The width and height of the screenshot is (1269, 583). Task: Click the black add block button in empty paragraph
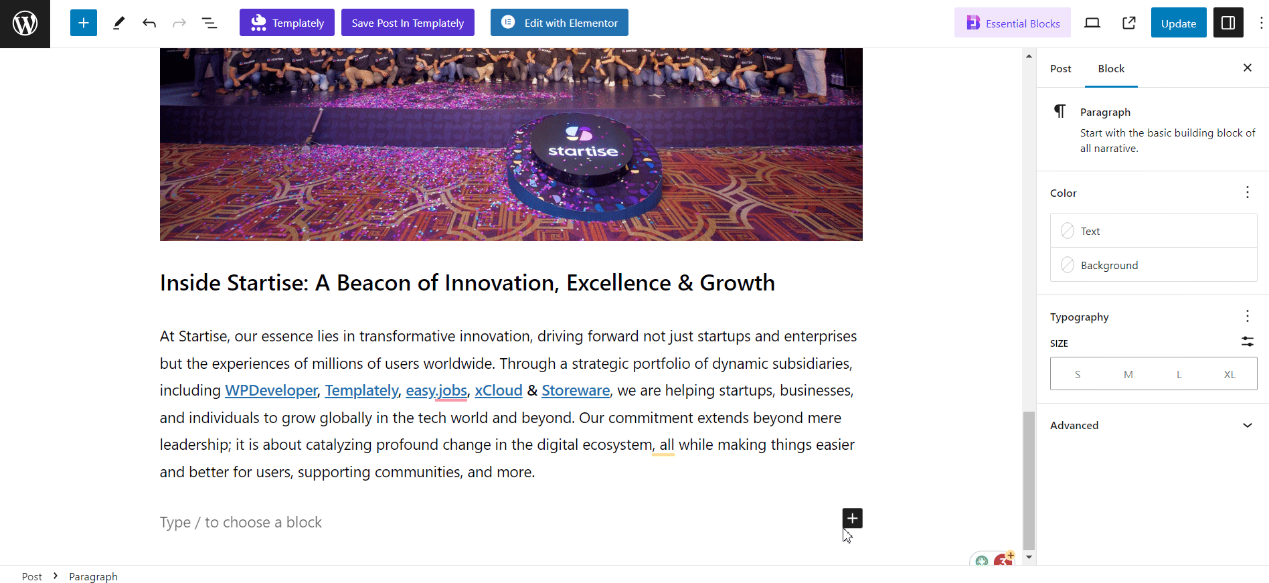click(852, 518)
